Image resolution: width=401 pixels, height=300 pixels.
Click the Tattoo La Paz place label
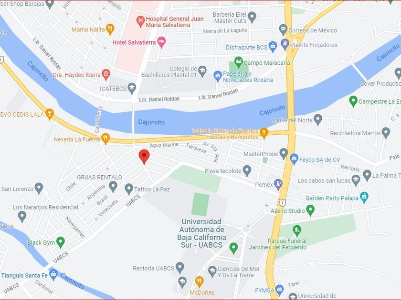coord(152,190)
